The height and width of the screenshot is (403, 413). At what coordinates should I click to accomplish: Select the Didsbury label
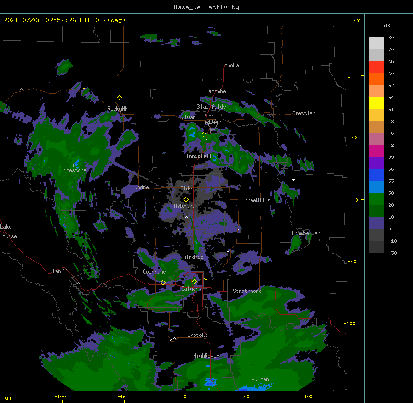[x=184, y=206]
